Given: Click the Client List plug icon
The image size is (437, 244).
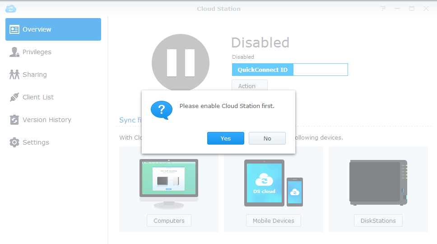Looking at the screenshot, I should (x=14, y=97).
